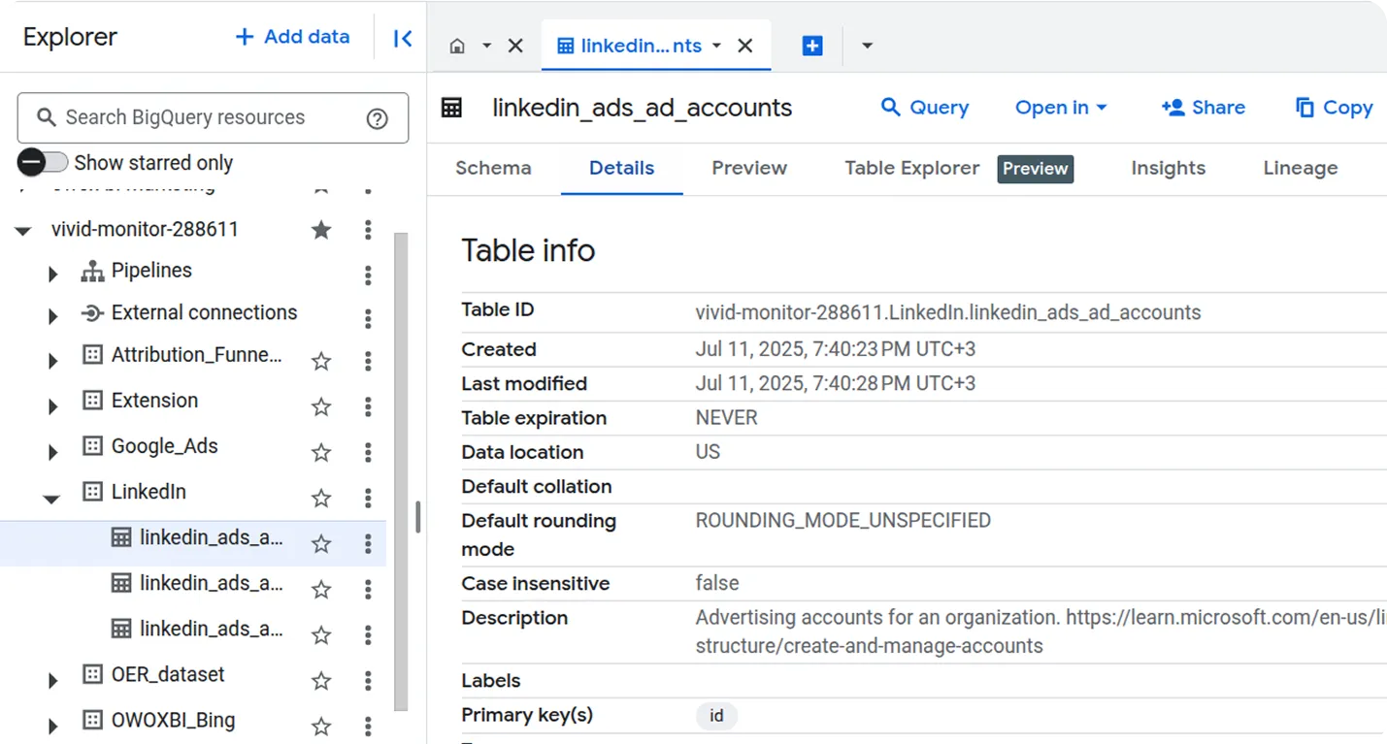
Task: Open more actions for LinkedIn dataset
Action: (368, 498)
